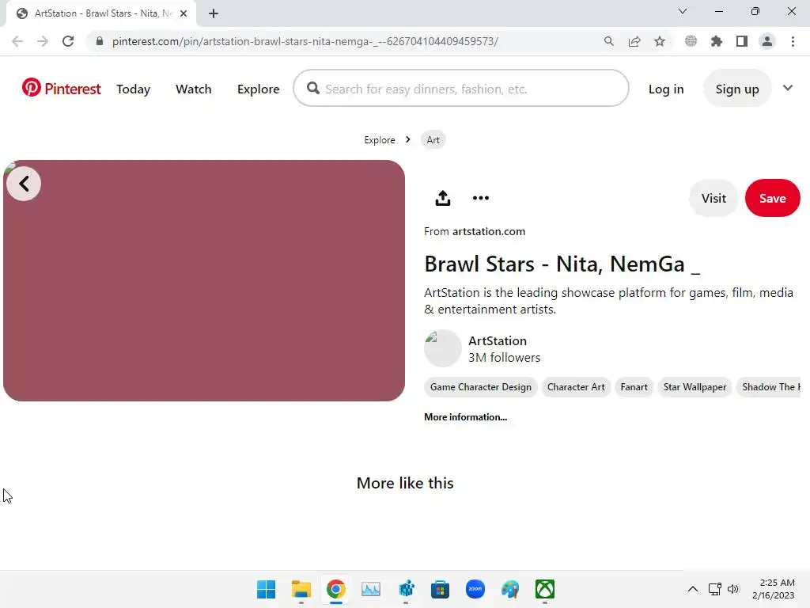Go back in the browser
Screen dimensions: 810x608
(x=17, y=41)
